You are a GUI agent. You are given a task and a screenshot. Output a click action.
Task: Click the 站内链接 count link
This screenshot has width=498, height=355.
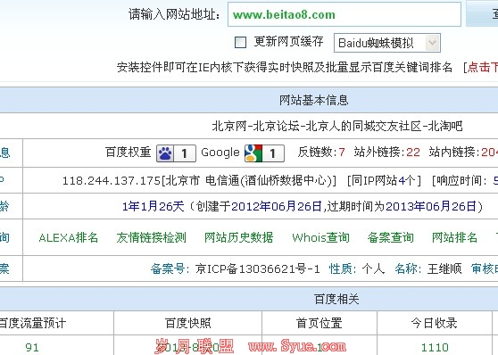tap(489, 153)
